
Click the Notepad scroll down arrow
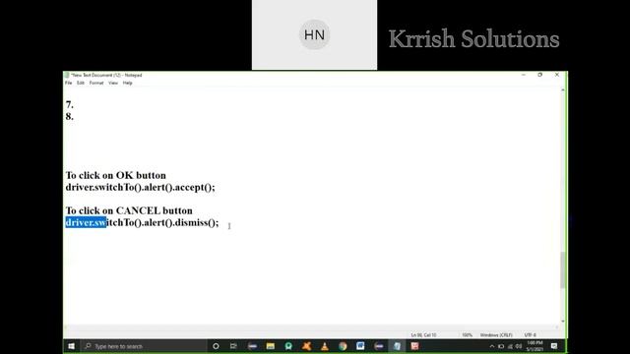pos(562,322)
